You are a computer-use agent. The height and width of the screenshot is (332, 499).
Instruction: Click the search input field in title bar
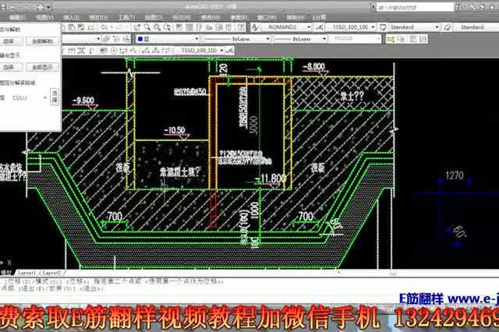[x=415, y=7]
